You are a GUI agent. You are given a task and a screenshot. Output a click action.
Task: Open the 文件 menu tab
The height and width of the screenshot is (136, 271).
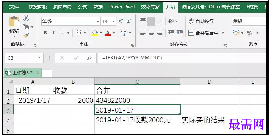[14, 7]
